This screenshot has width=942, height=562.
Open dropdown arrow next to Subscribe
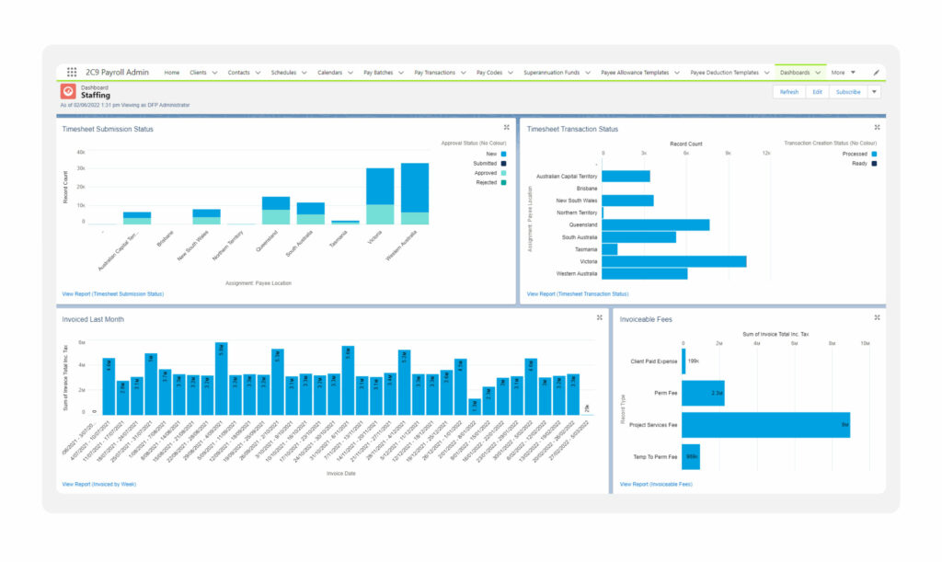(x=874, y=92)
